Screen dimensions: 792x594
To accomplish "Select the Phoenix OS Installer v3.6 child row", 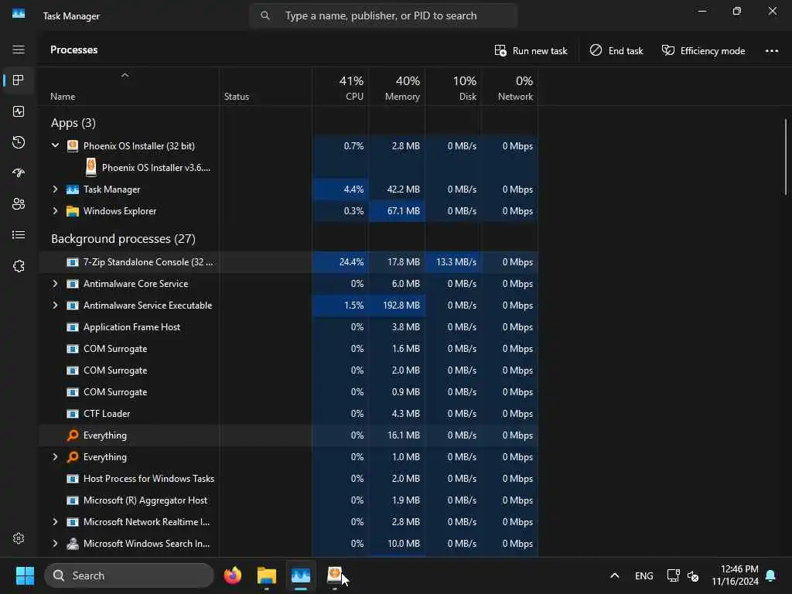I will point(288,168).
